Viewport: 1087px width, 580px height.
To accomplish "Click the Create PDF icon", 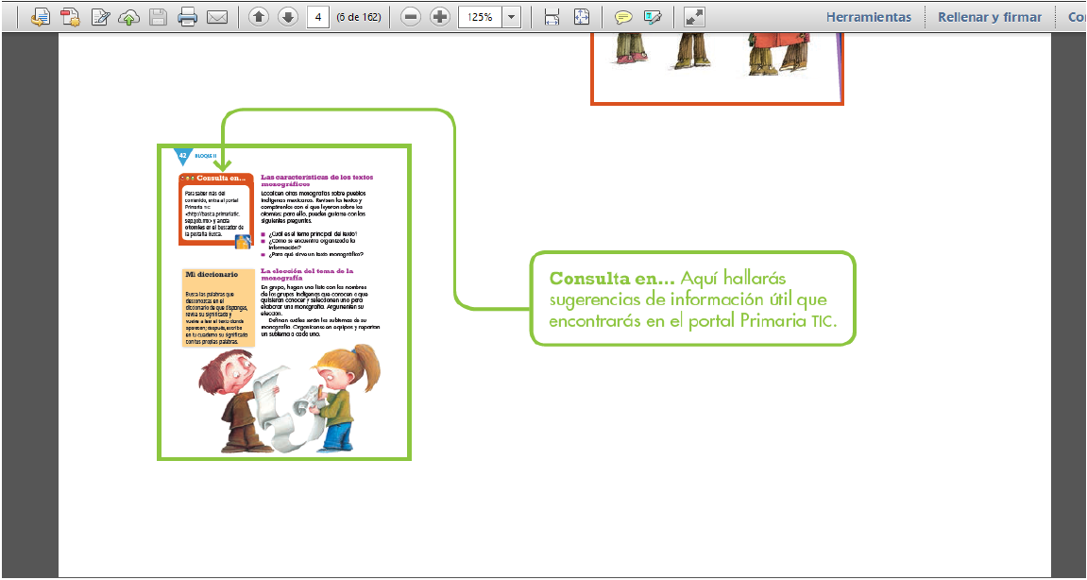I will 70,17.
